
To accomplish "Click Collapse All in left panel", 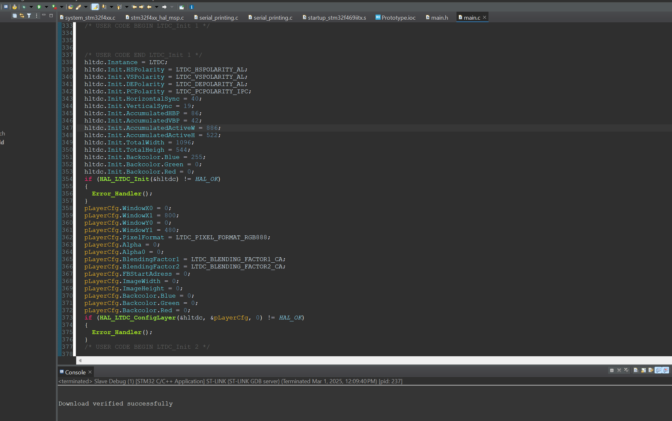I will point(15,16).
